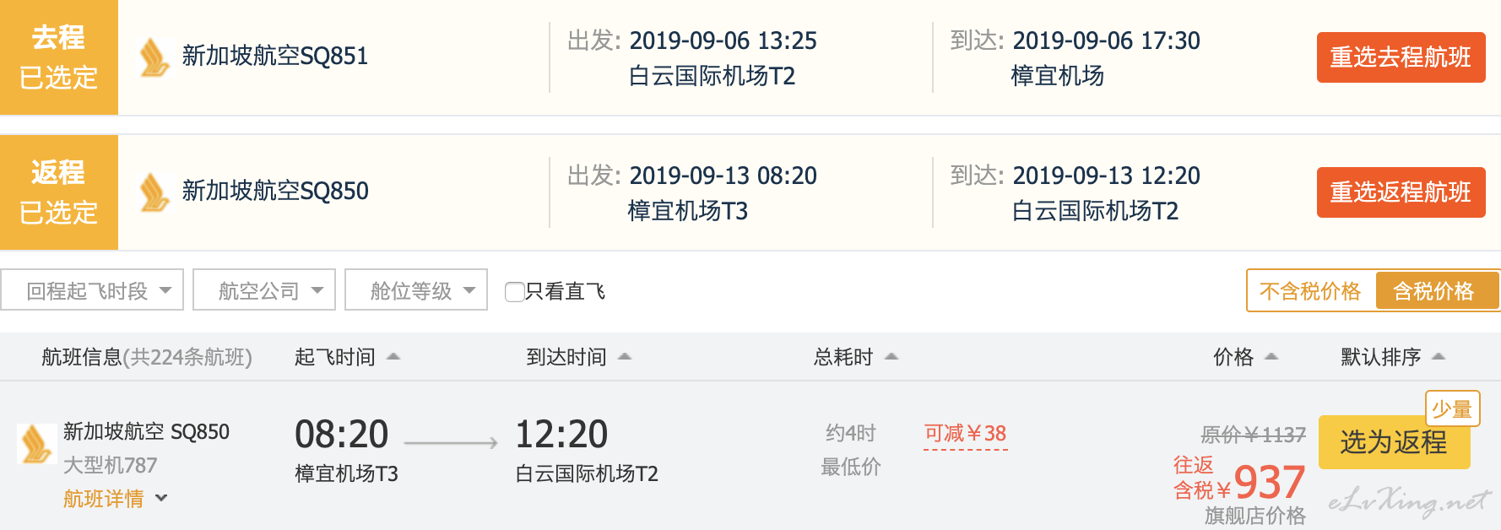
Task: Open the 舱位等级 filter dropdown
Action: pos(416,290)
